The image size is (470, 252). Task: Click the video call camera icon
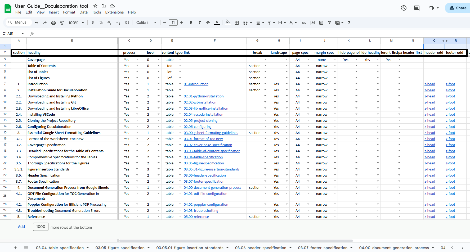pos(431,8)
